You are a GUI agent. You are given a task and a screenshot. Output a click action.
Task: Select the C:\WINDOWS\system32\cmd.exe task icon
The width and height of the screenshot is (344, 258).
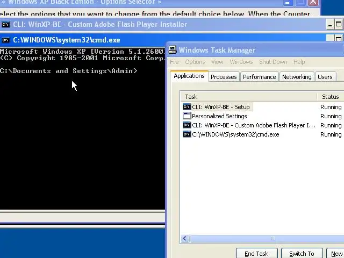click(x=187, y=134)
